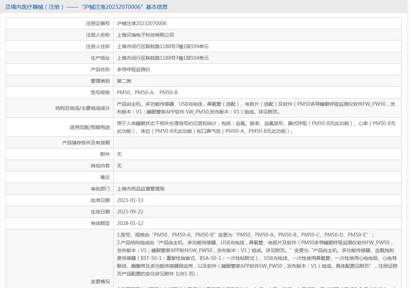Screen dimensions: 411x288
Task: Select expiry date 2028-01-12
Action: click(x=130, y=223)
